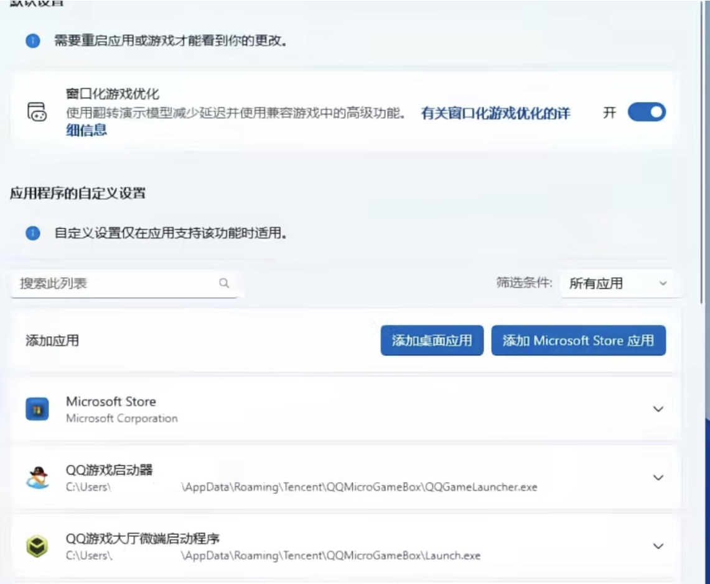Click the 开 label next to the toggle
Image resolution: width=710 pixels, height=584 pixels.
pyautogui.click(x=609, y=112)
